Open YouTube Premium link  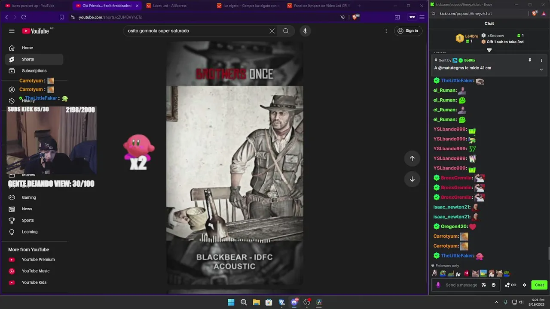click(x=34, y=260)
